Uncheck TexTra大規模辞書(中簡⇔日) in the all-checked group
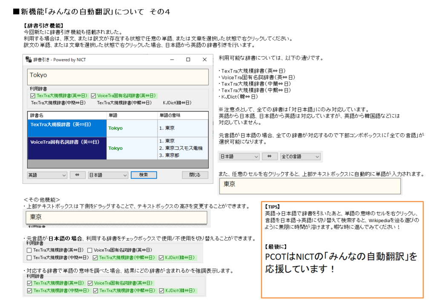The width and height of the screenshot is (436, 306). (x=29, y=291)
